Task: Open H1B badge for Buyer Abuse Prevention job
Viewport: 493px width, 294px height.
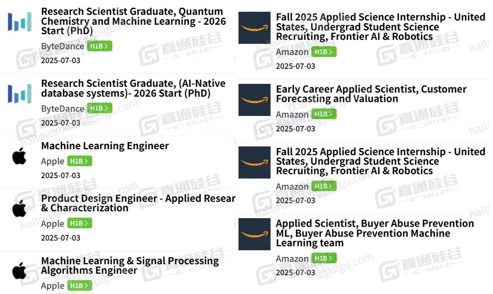Action: (324, 258)
